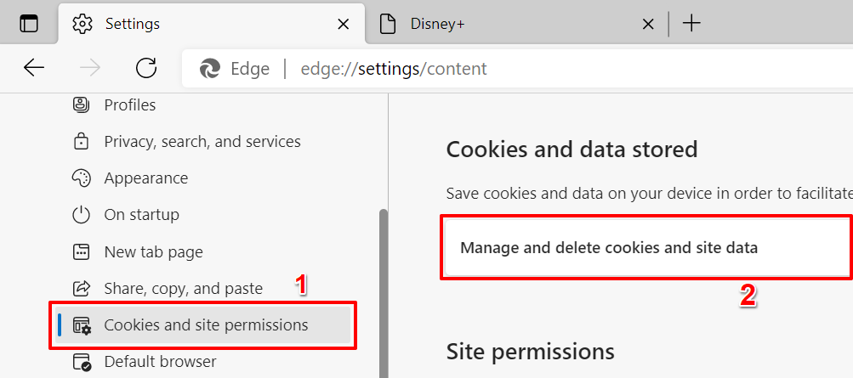This screenshot has height=378, width=853.
Task: Select Cookies and site permissions in sidebar
Action: tap(206, 325)
